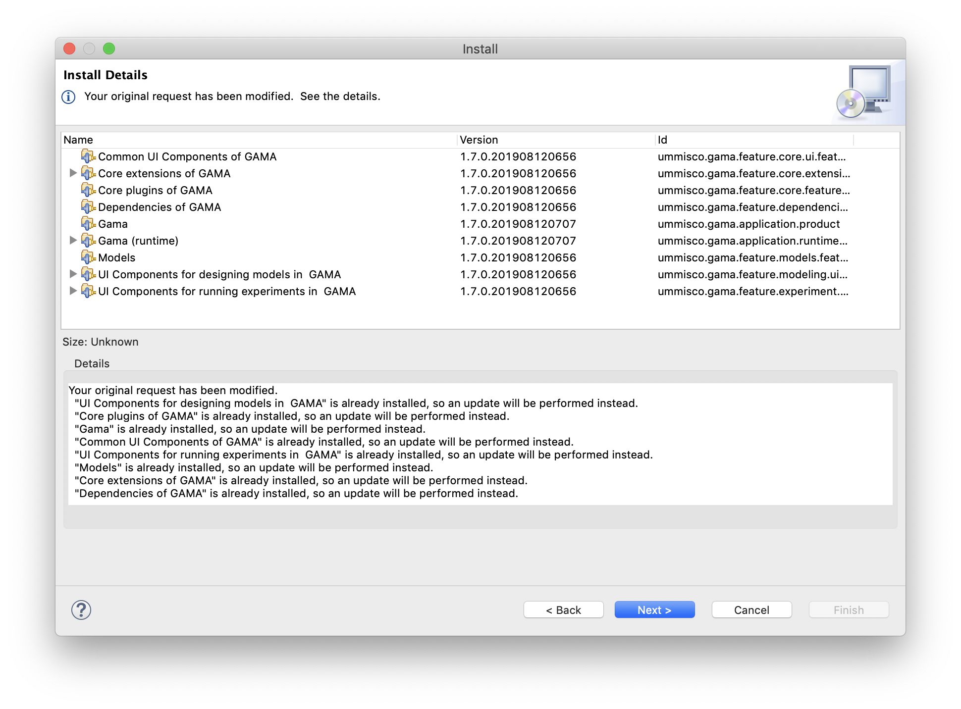This screenshot has height=709, width=961.
Task: Click the info icon beside the modified message
Action: coord(68,97)
